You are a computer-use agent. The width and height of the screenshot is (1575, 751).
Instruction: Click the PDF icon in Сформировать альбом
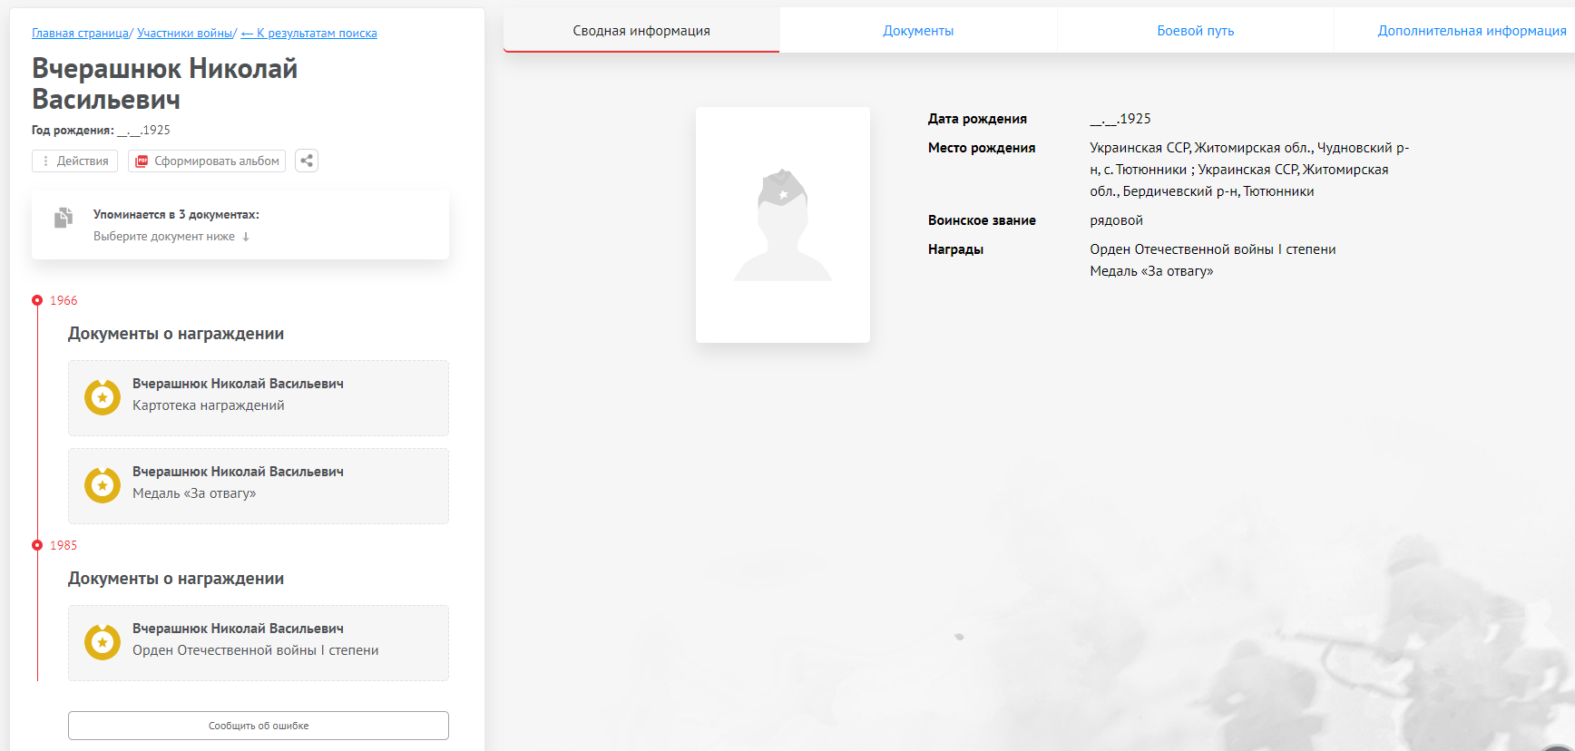(x=142, y=161)
